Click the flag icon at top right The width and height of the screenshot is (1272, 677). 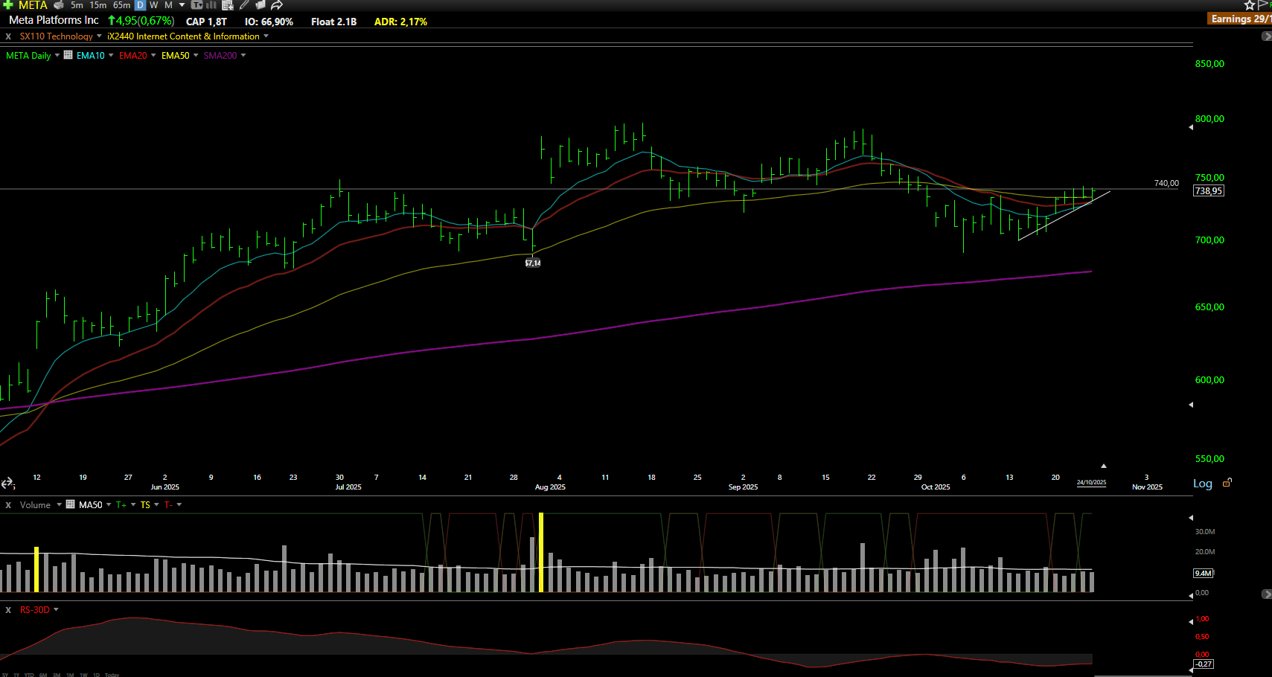point(1264,4)
